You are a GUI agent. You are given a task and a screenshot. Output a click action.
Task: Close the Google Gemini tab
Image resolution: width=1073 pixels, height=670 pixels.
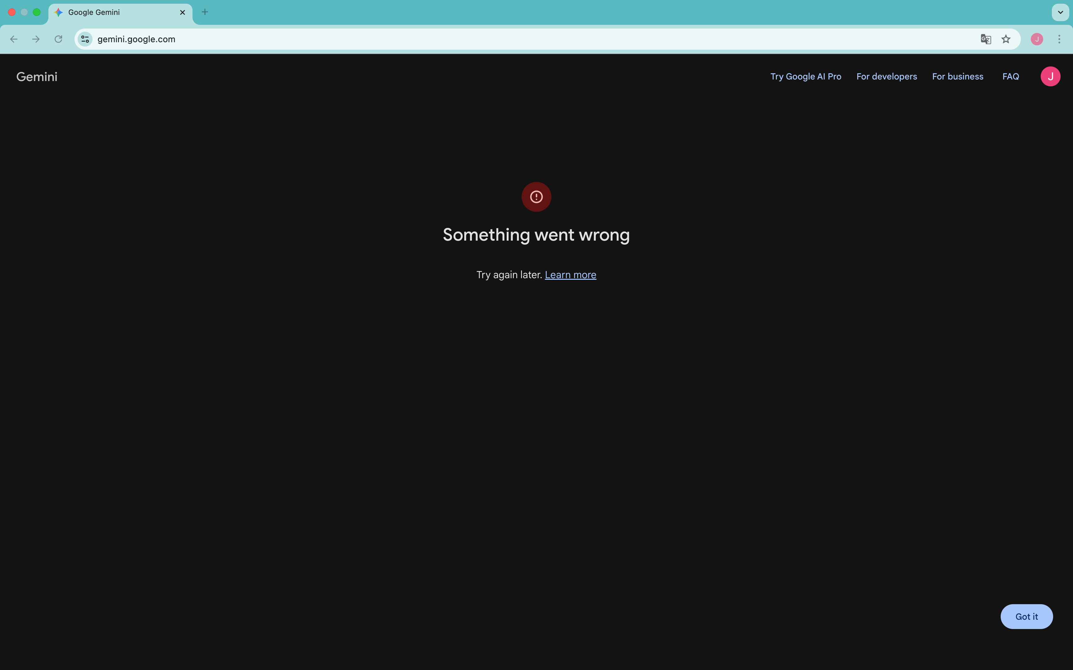point(183,12)
